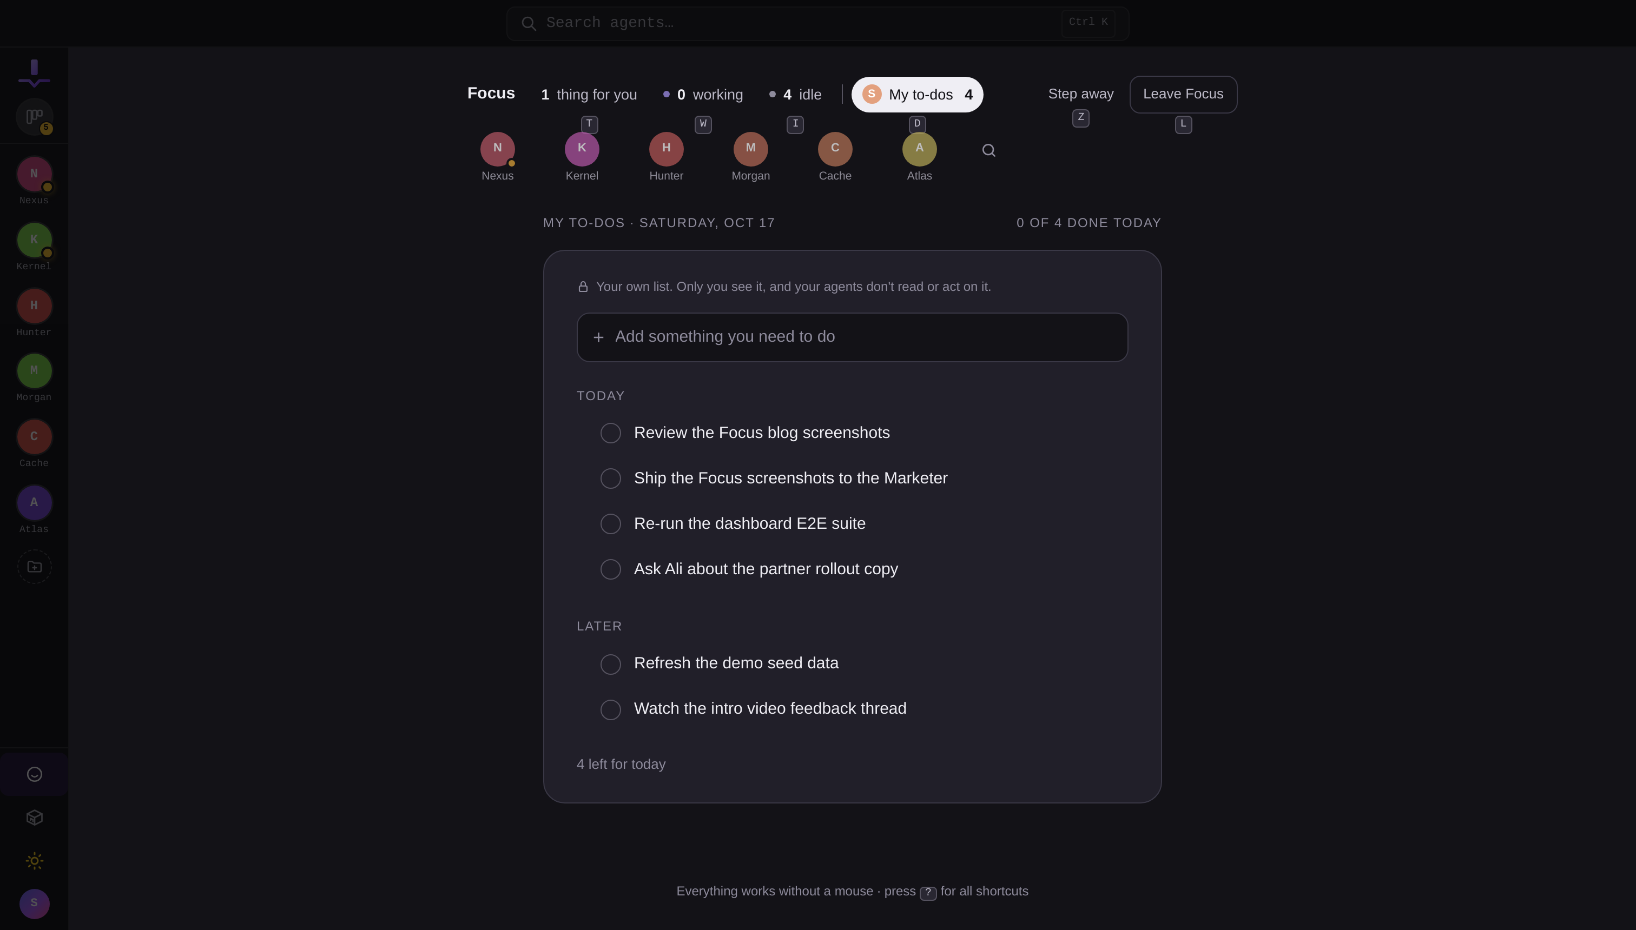Viewport: 1636px width, 930px height.
Task: Toggle the sun theme icon
Action: pyautogui.click(x=34, y=860)
